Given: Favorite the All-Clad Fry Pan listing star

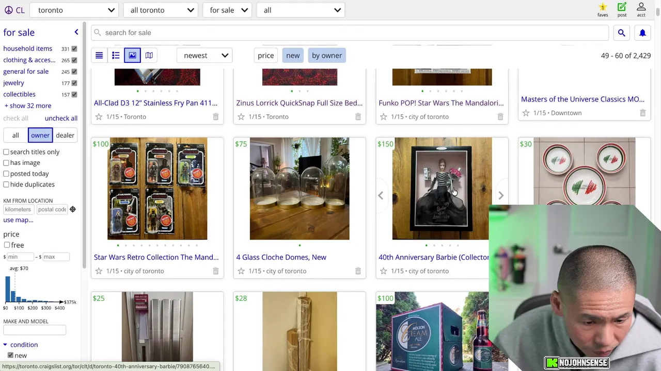Looking at the screenshot, I should click(x=99, y=117).
